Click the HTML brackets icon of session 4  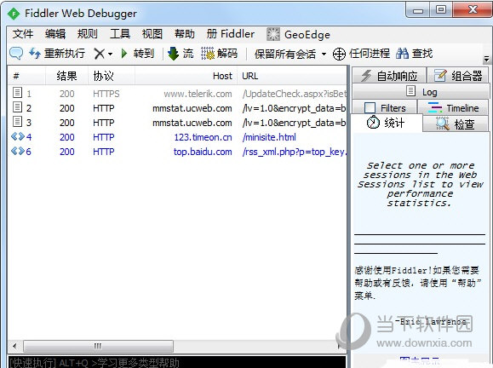[x=18, y=136]
